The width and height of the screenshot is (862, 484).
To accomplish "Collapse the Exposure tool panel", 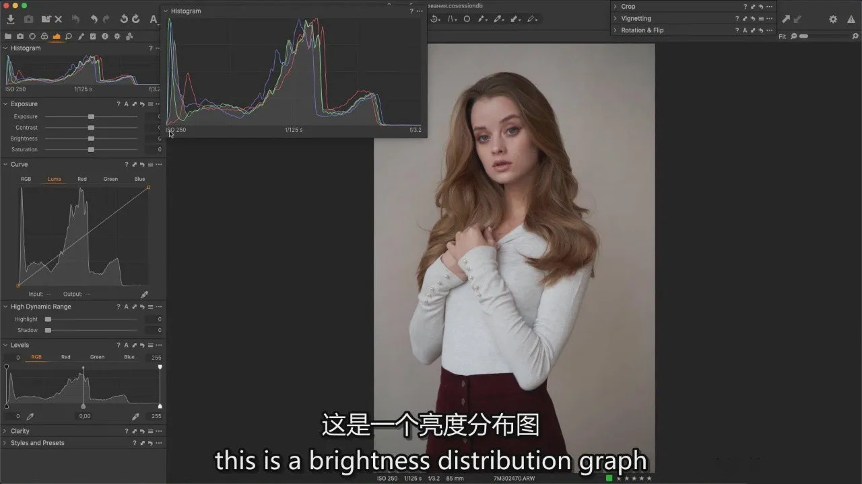I will (5, 104).
